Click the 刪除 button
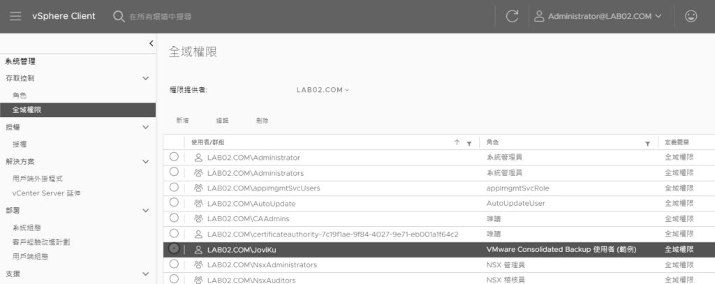The width and height of the screenshot is (715, 284). [x=263, y=121]
